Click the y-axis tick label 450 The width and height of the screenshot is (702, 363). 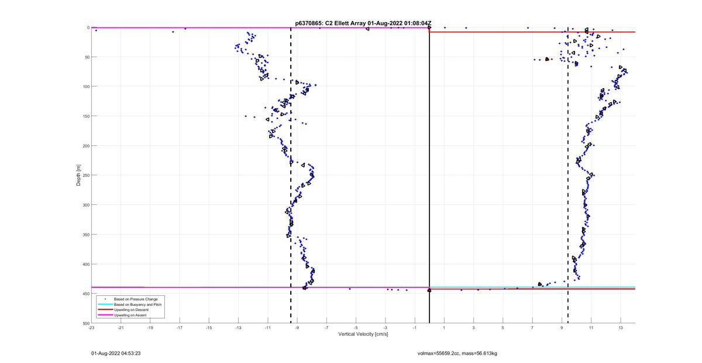click(85, 294)
